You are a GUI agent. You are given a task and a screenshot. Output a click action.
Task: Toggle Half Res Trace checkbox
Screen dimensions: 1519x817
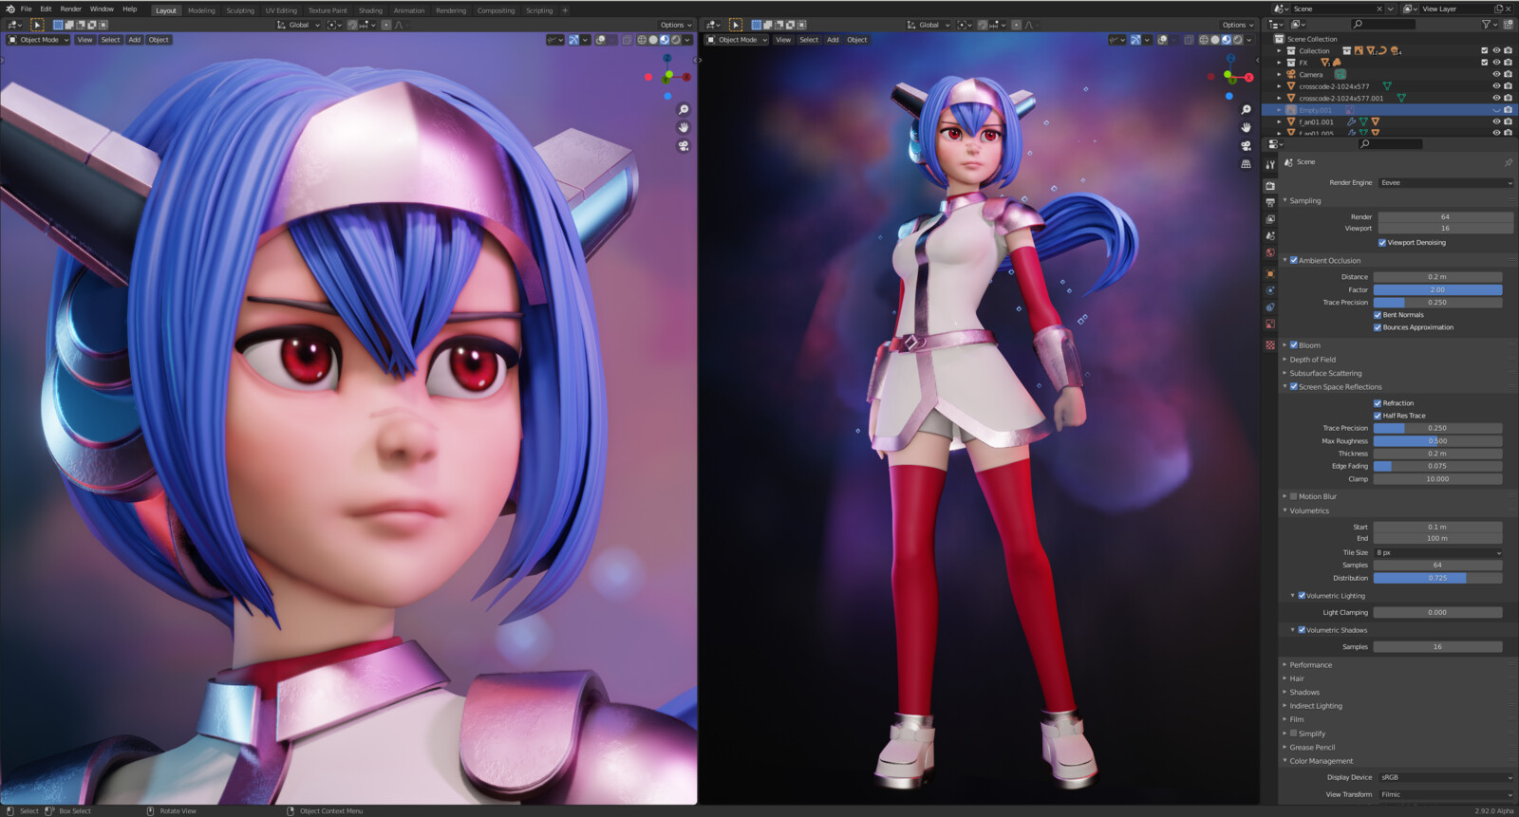[x=1378, y=416]
